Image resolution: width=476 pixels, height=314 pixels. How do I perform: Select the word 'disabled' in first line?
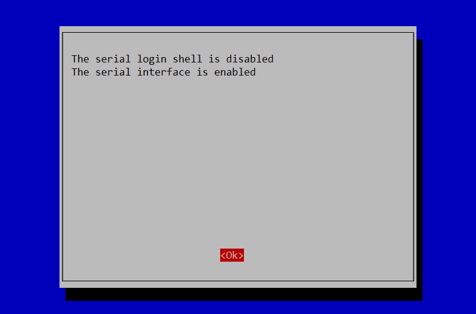point(250,58)
